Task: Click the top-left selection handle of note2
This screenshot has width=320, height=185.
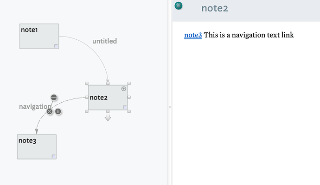Action: 87,83
